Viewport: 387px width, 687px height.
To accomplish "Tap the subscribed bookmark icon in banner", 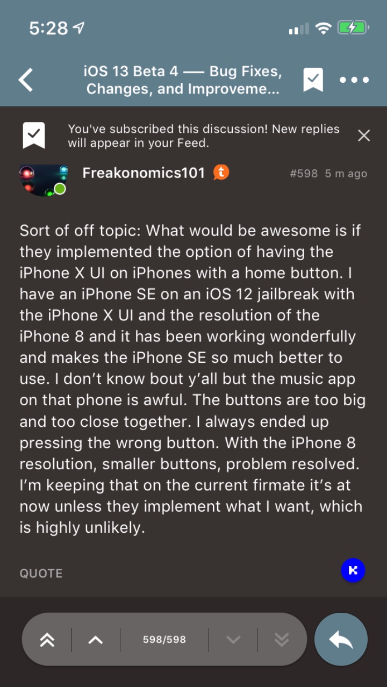I will coord(33,135).
